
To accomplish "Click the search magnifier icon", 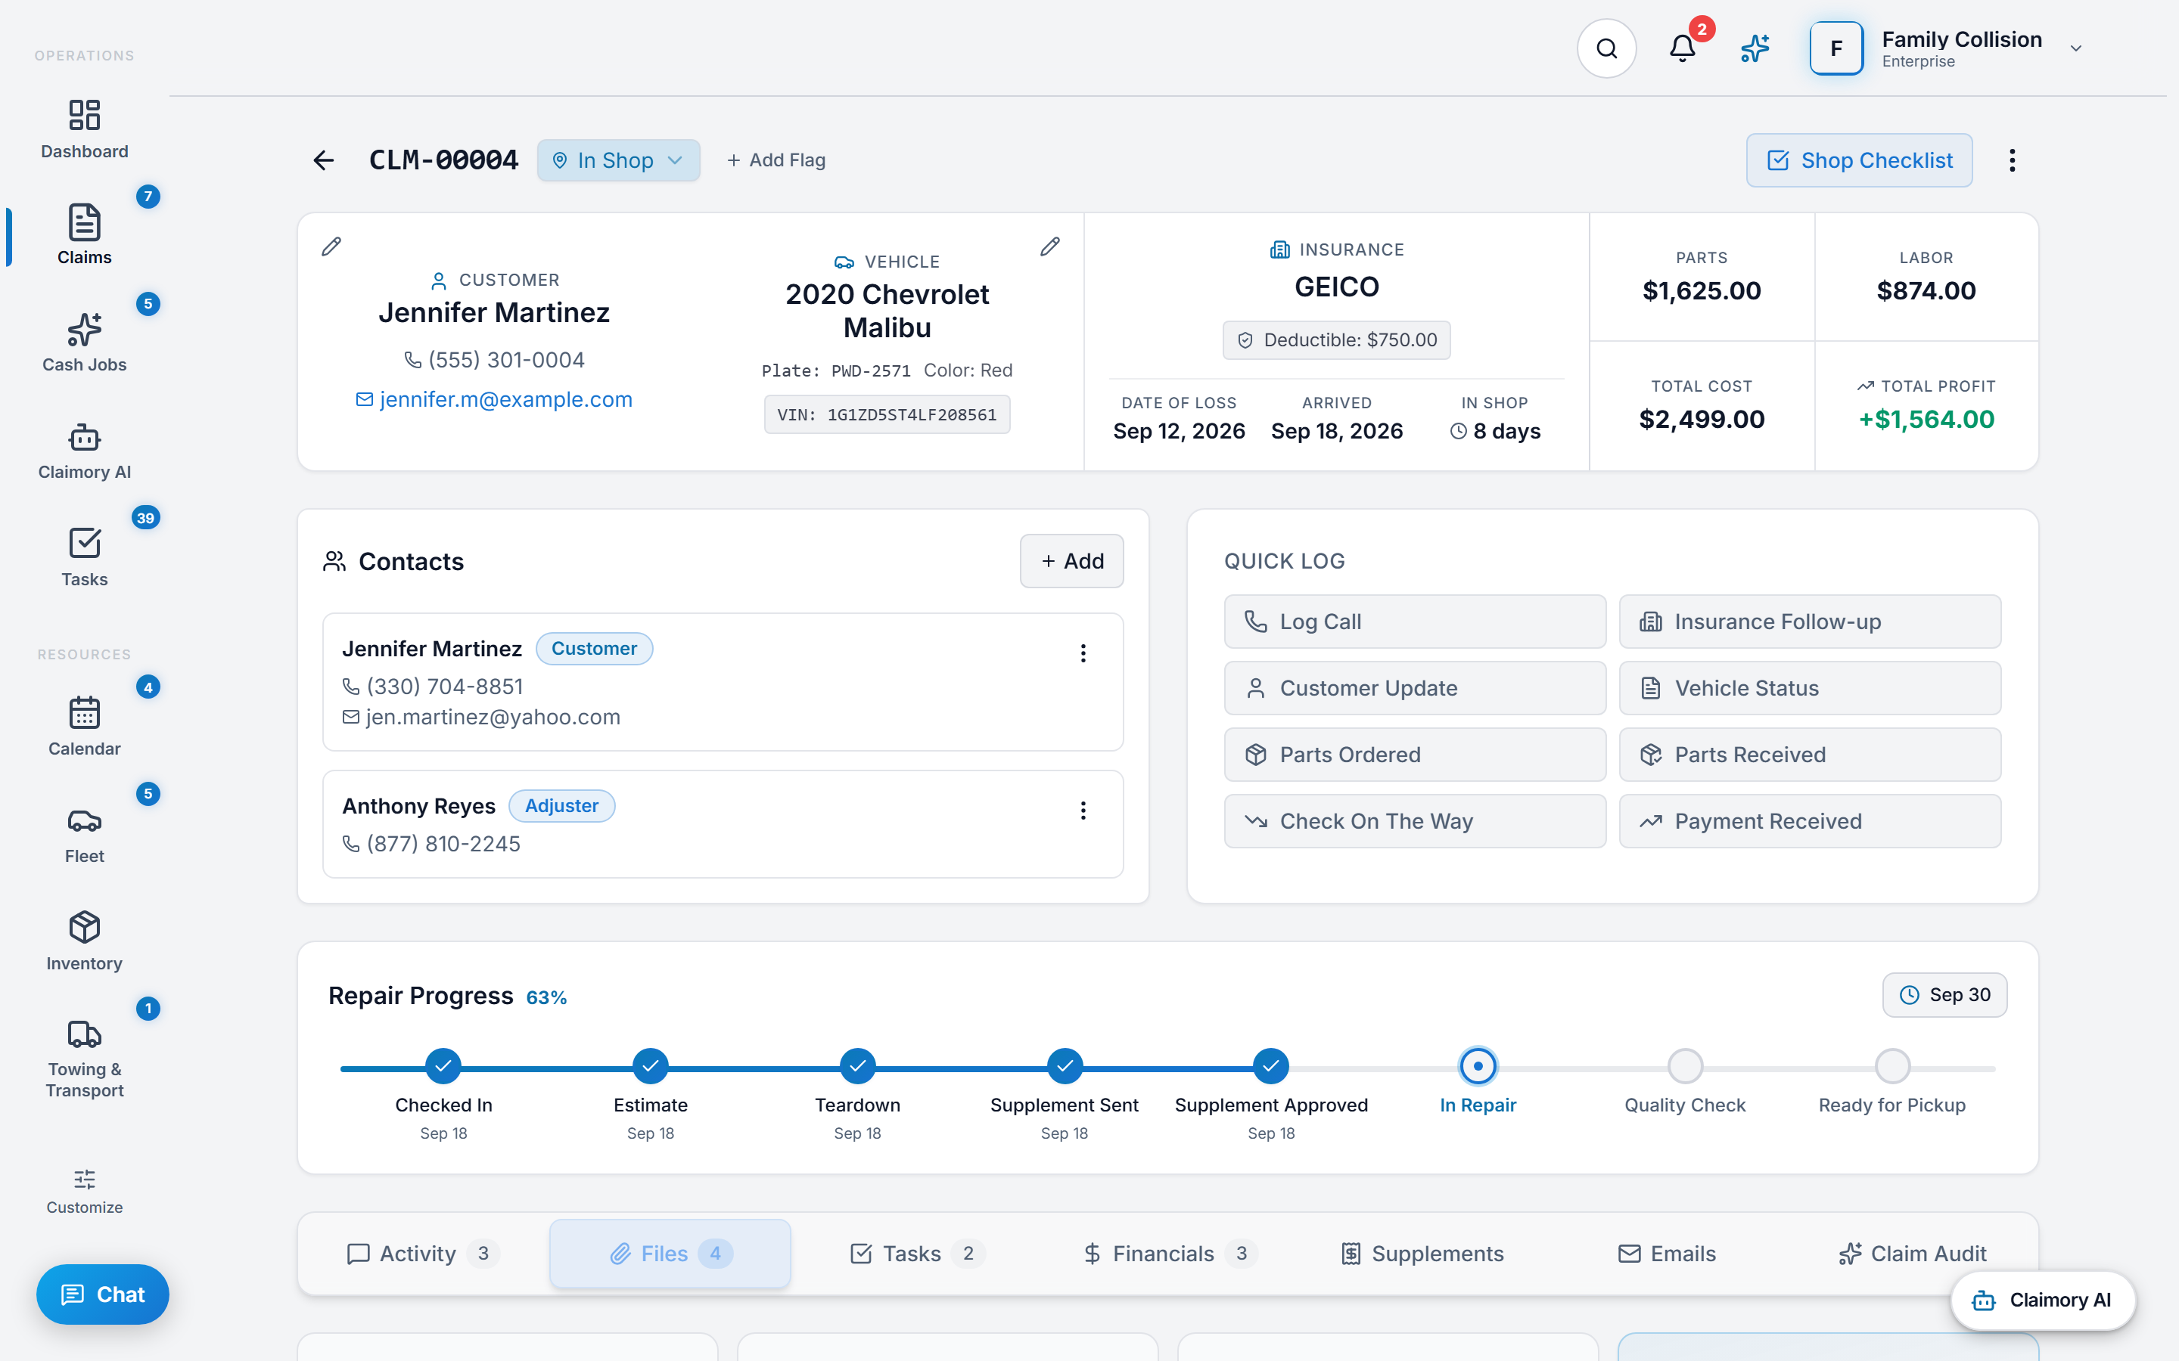I will point(1606,48).
